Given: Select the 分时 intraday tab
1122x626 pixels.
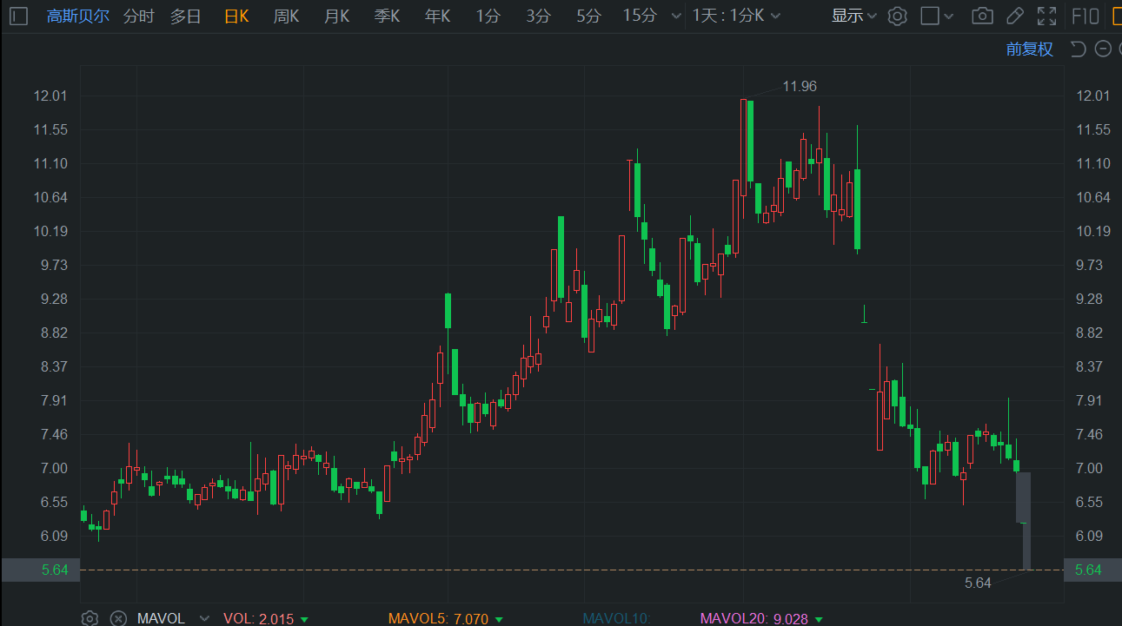Looking at the screenshot, I should (x=138, y=16).
